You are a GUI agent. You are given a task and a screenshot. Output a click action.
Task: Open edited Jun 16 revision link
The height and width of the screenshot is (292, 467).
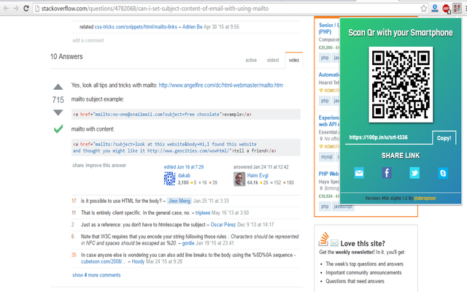[x=184, y=167]
